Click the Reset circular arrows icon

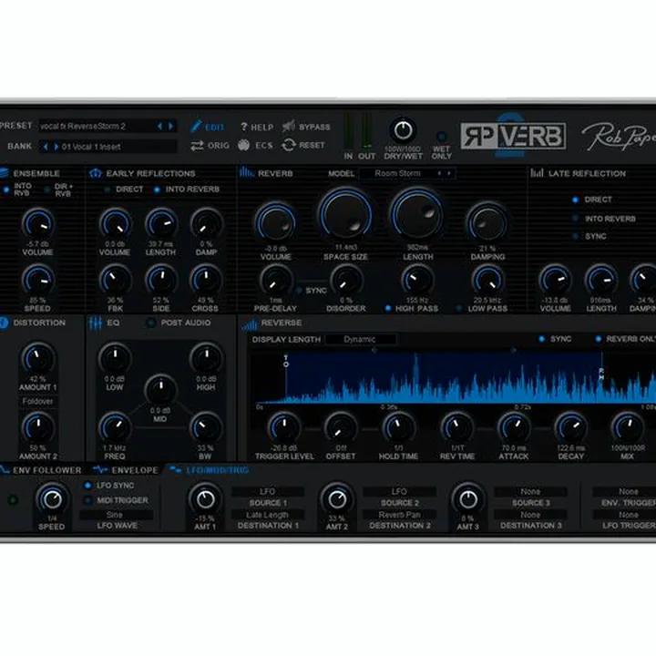[289, 145]
